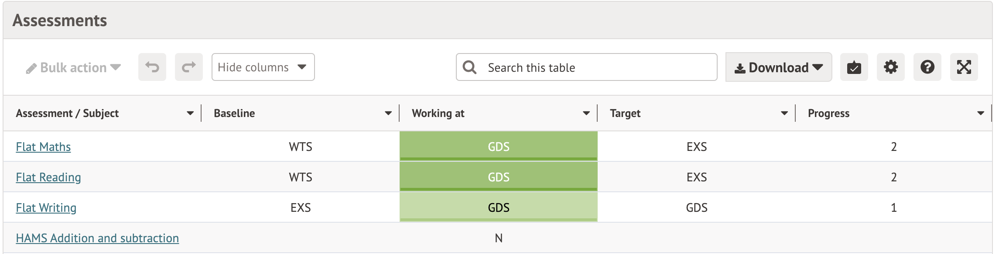999x254 pixels.
Task: Expand table to fullscreen
Action: pos(964,67)
